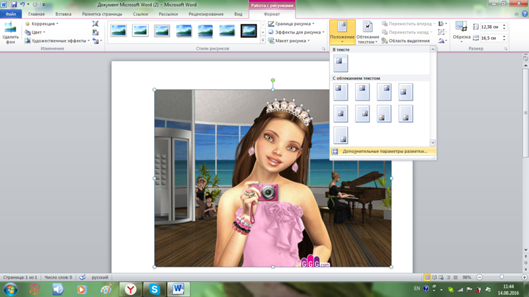
Task: Switch to the Ссылки tab
Action: [x=140, y=14]
